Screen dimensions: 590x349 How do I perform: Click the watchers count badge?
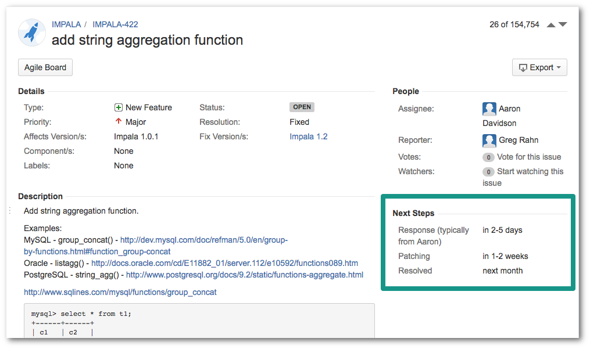pyautogui.click(x=488, y=172)
